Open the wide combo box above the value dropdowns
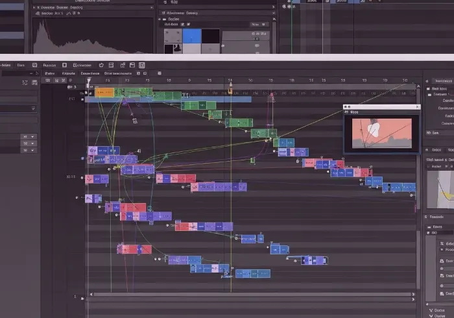This screenshot has height=318, width=454. 19,108
